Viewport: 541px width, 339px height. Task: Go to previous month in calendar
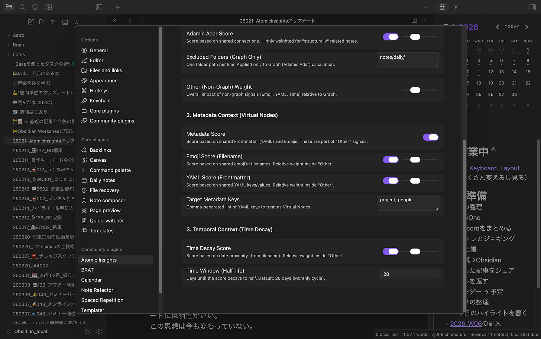tap(498, 27)
